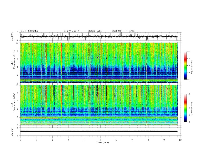Click the "Time (min)" axis title
Viewport: 203px width, 157px height.
pos(103,142)
